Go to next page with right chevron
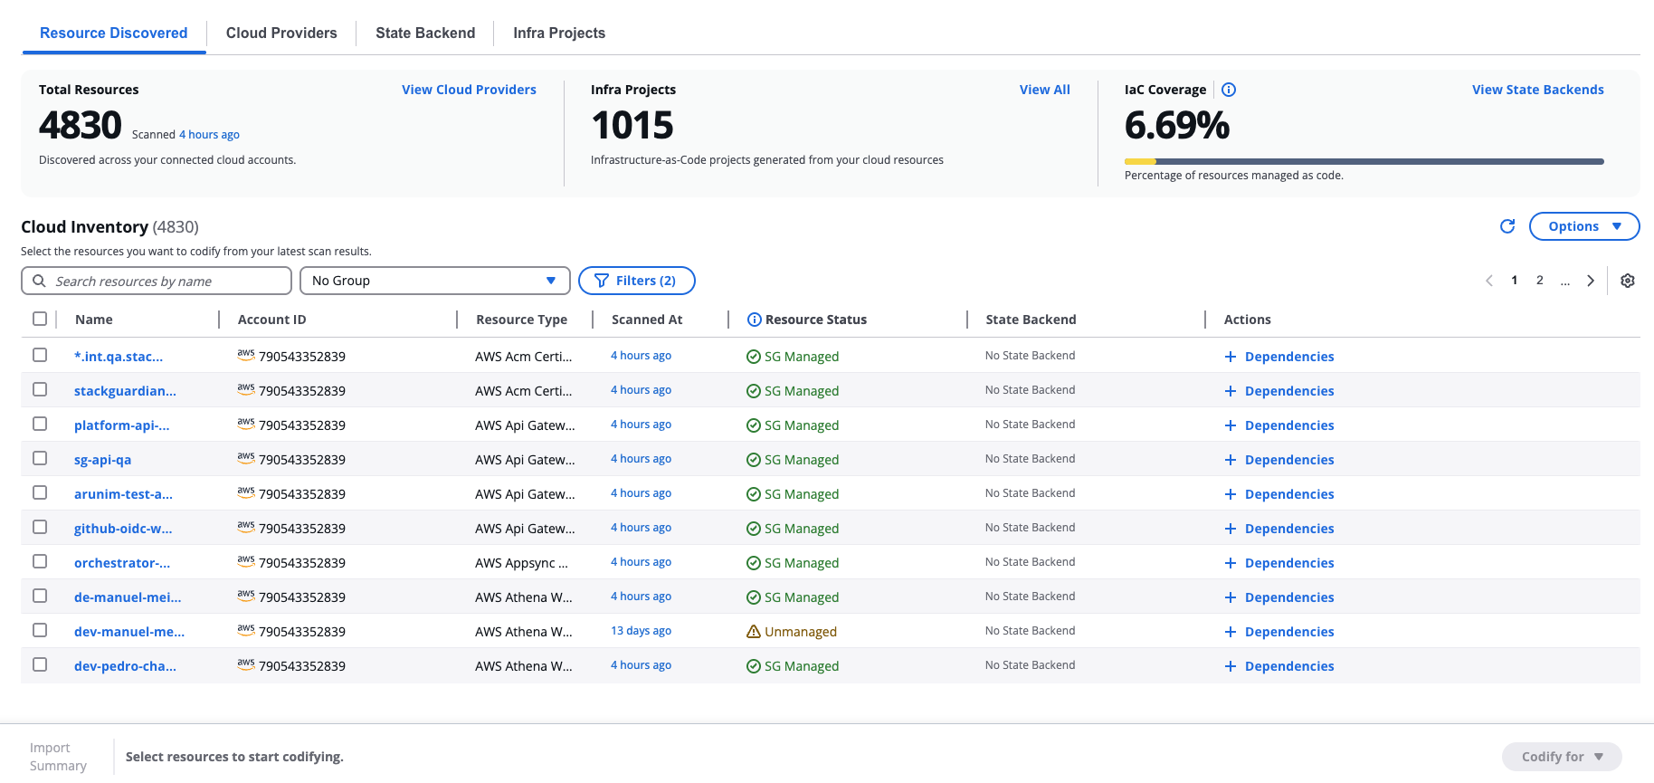This screenshot has width=1654, height=783. [x=1590, y=281]
